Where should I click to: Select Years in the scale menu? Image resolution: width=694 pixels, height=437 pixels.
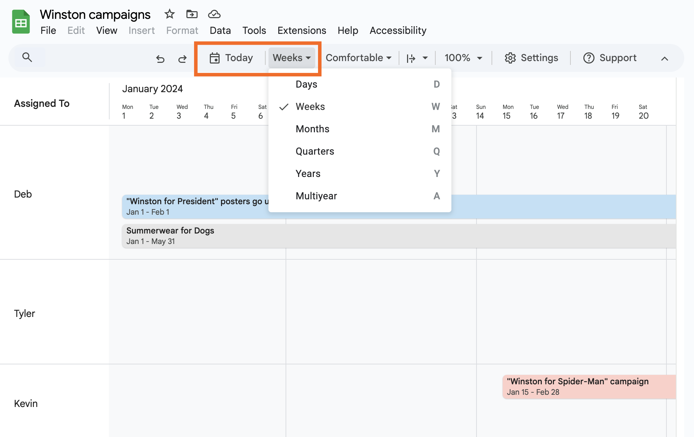(360, 173)
